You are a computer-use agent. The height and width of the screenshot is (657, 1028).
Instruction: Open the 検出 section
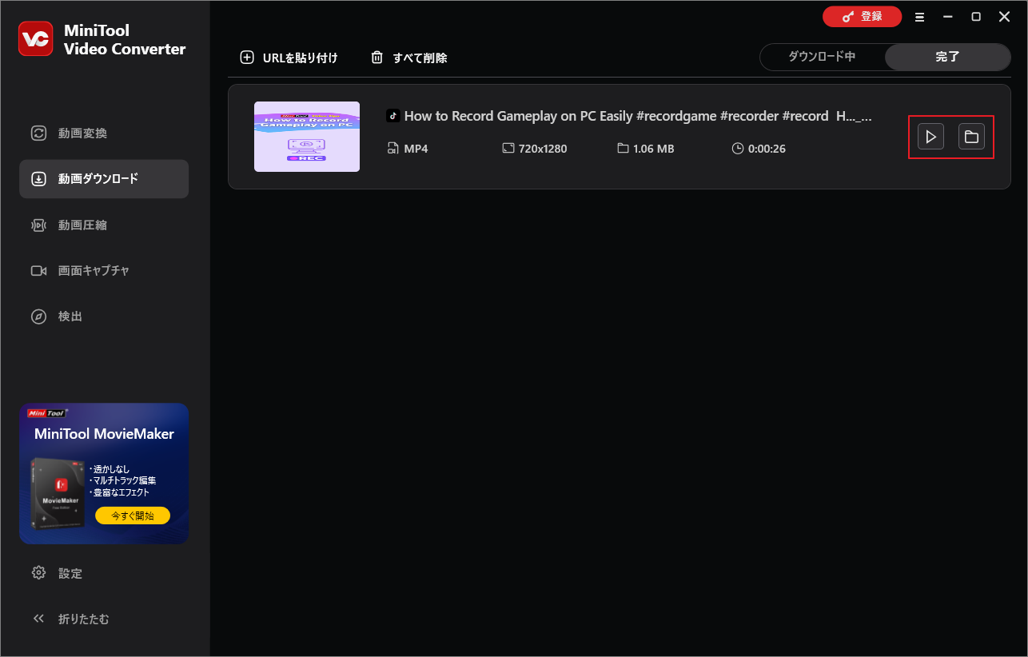tap(104, 317)
